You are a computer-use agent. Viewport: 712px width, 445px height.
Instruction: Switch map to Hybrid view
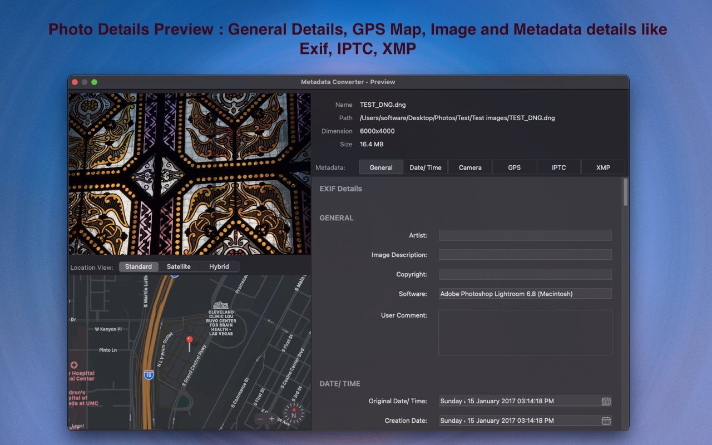coord(219,266)
